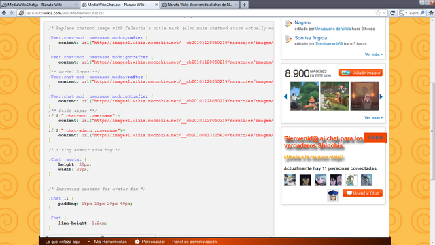Click Lo que enlaza aquí in toolbar
435x245 pixels.
(x=63, y=242)
